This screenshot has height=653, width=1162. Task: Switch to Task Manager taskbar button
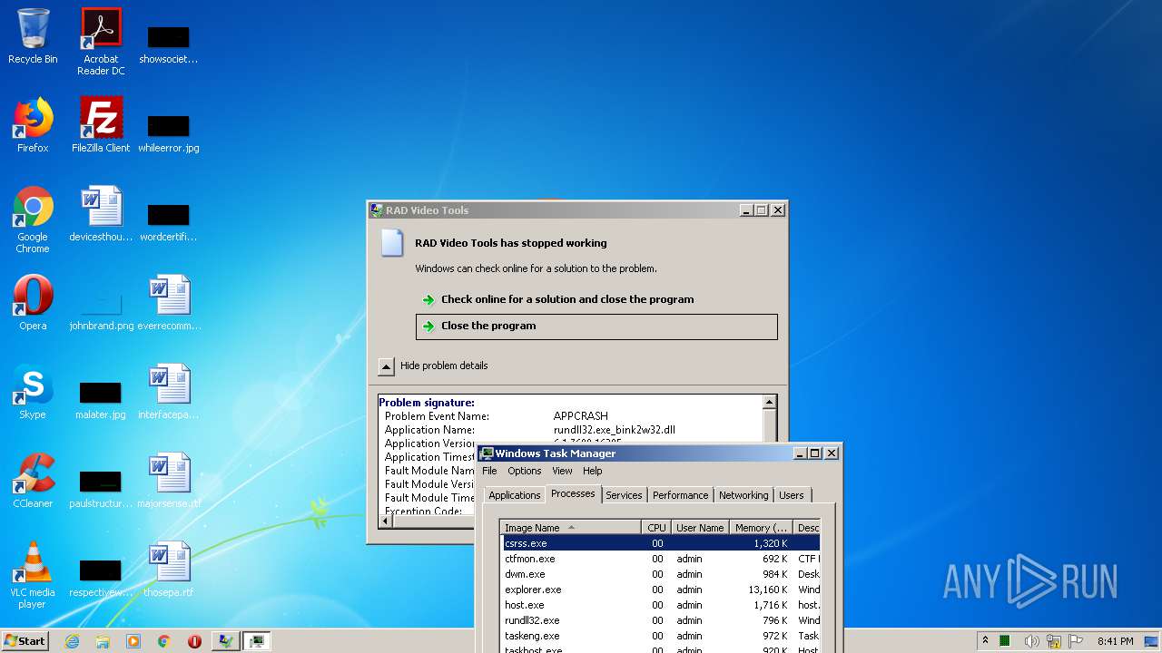coord(257,641)
